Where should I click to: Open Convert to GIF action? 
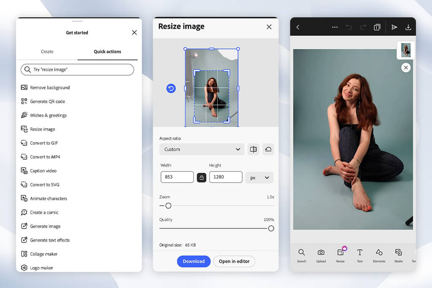[39, 143]
